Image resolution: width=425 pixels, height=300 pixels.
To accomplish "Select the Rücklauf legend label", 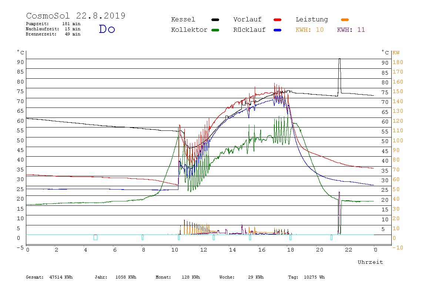I will click(250, 30).
